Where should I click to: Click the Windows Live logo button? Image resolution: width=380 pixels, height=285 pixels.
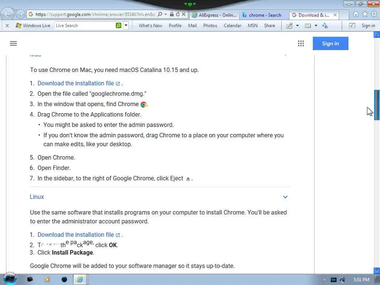[33, 26]
